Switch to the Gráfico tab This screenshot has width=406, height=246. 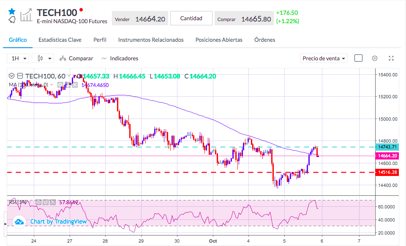(x=18, y=40)
